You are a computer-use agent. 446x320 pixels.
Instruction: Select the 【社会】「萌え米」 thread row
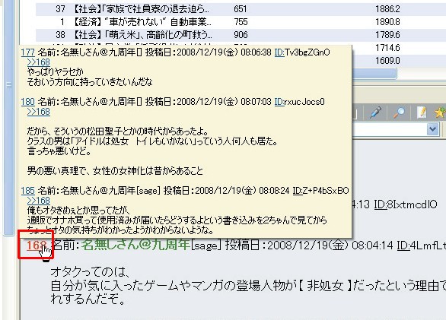tap(241, 35)
